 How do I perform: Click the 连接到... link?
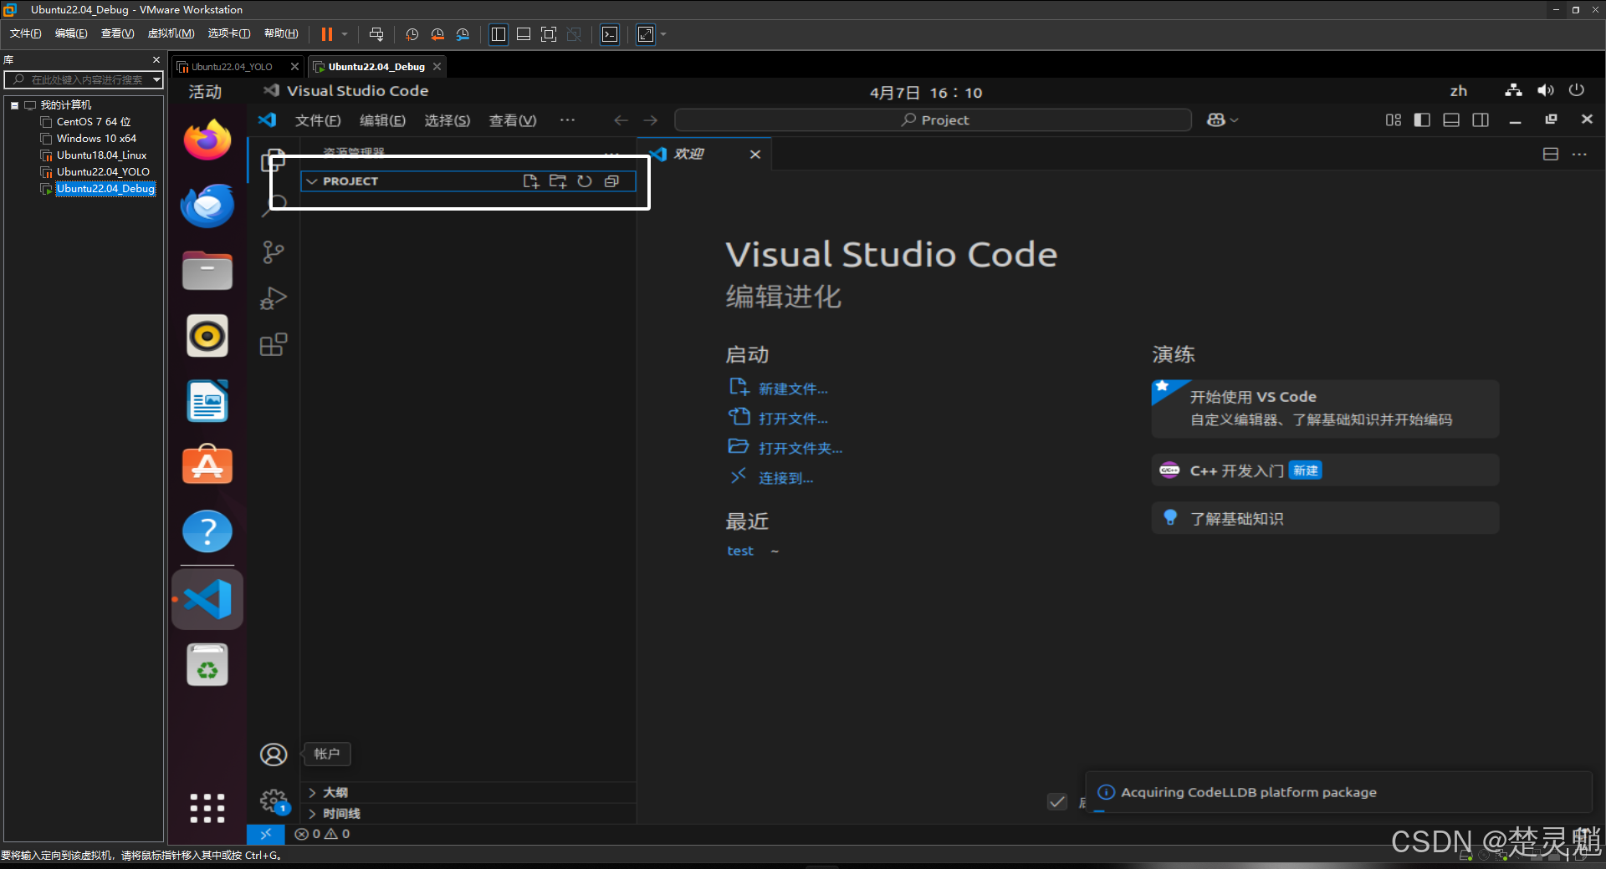(x=785, y=478)
